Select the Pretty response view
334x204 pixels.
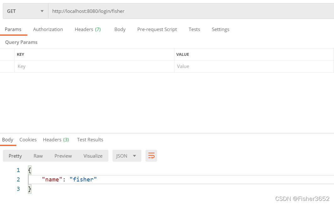[x=15, y=156]
